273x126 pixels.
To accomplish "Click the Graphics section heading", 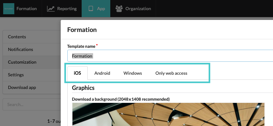I will (83, 88).
